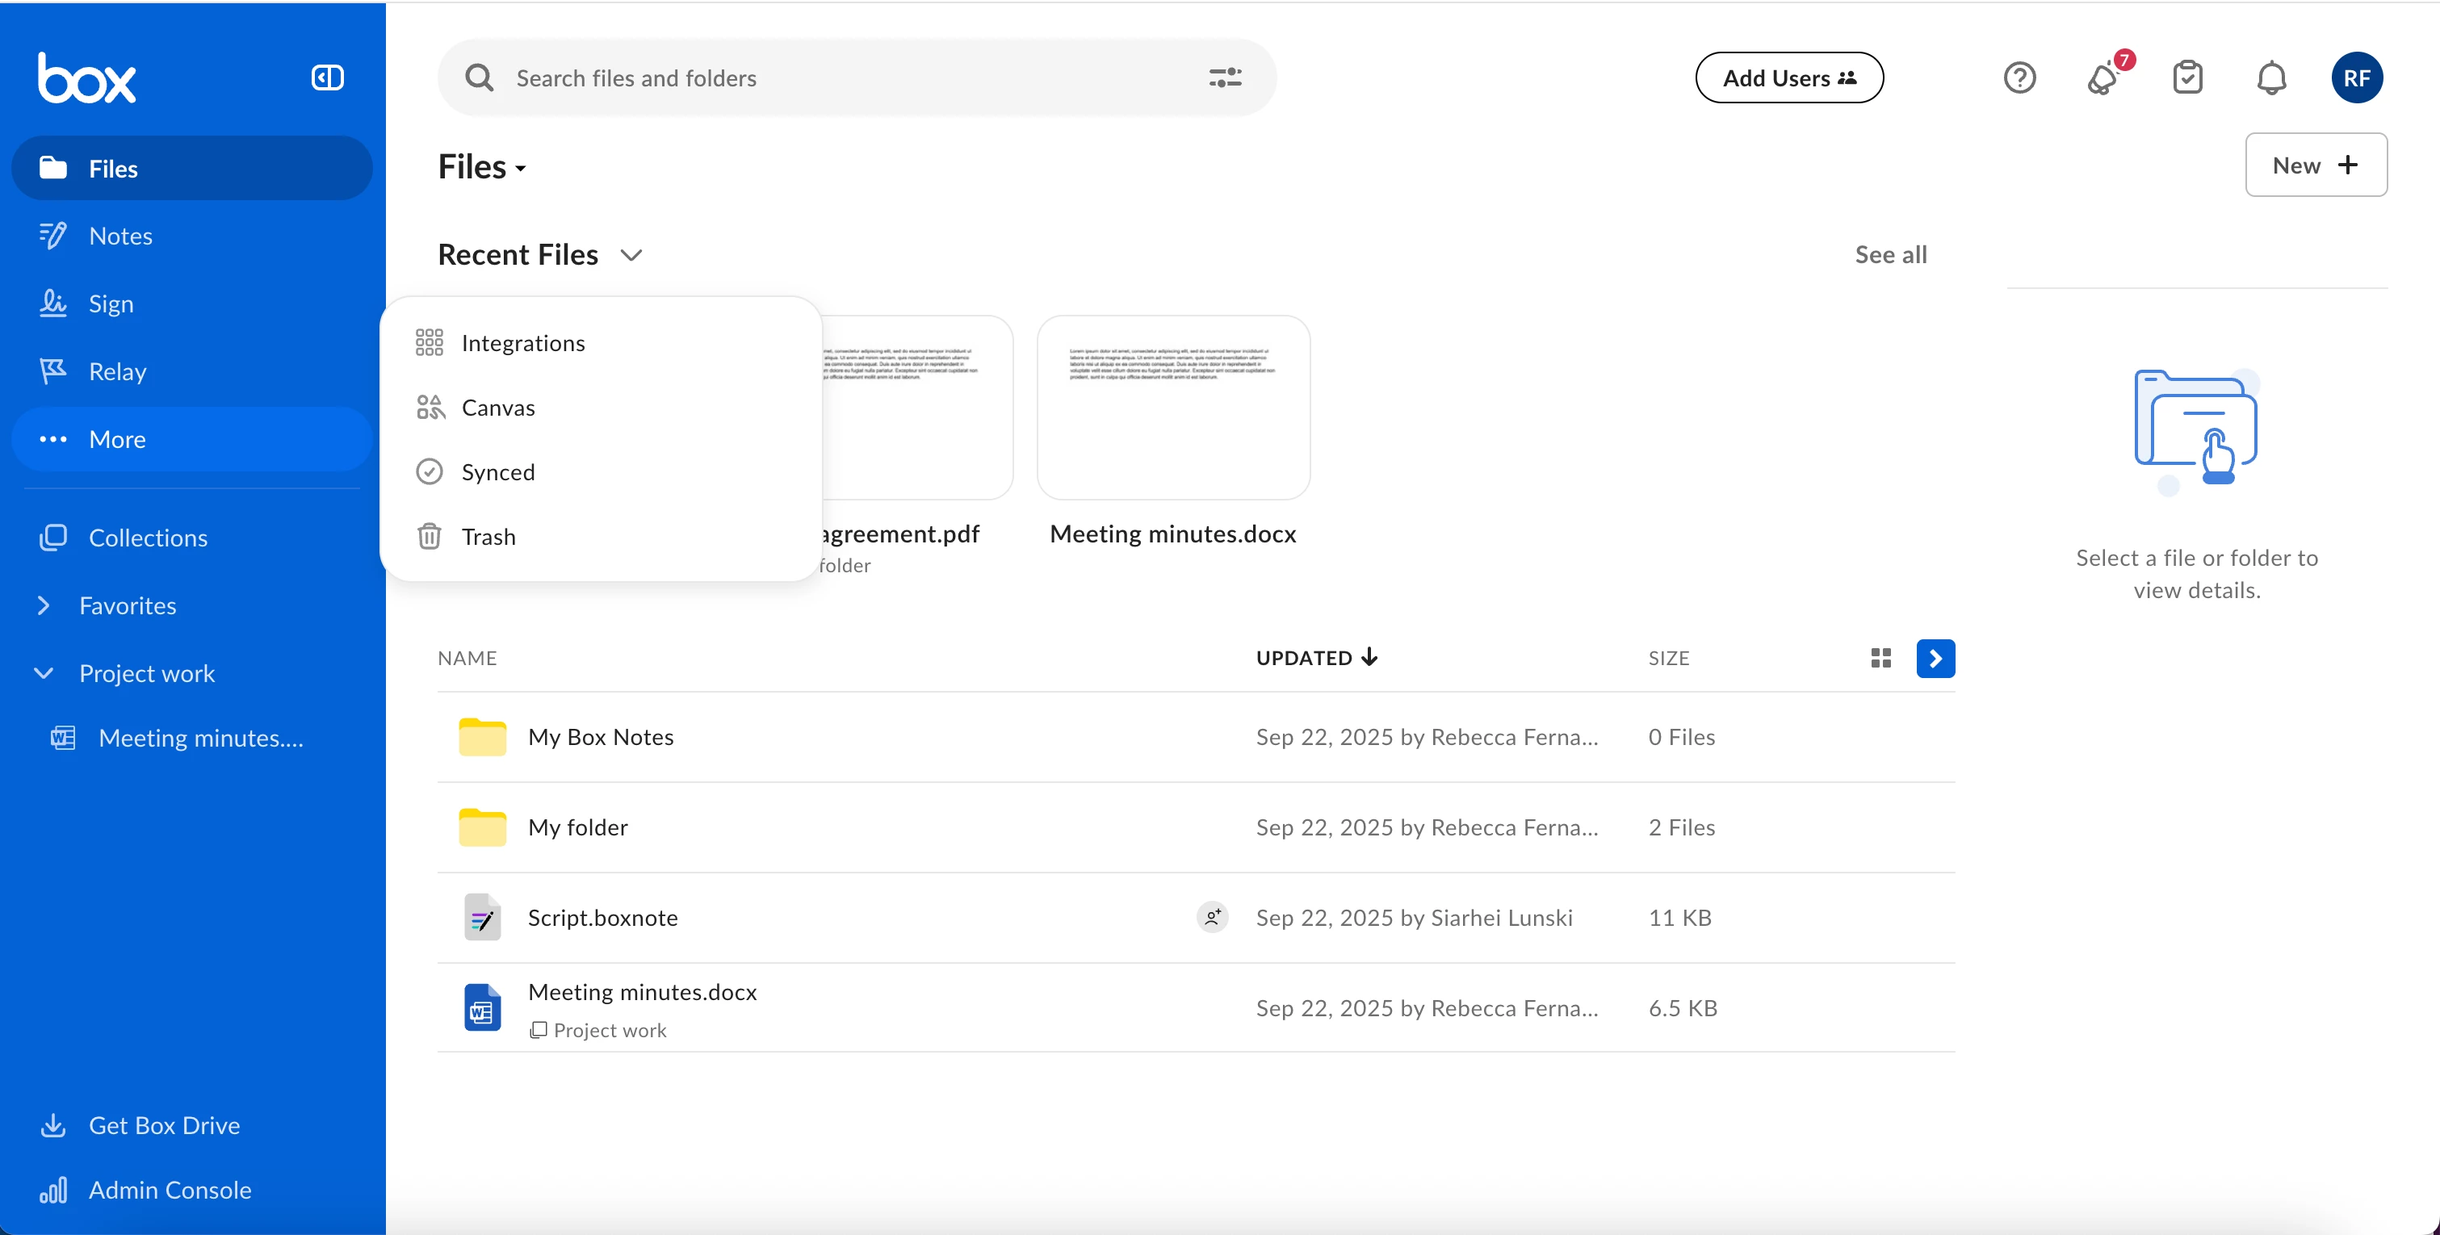Collapse the Project work collection
Viewport: 2440px width, 1235px height.
pos(44,673)
